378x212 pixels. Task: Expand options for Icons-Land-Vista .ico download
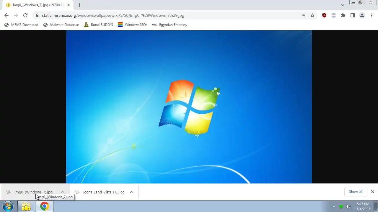pos(132,192)
